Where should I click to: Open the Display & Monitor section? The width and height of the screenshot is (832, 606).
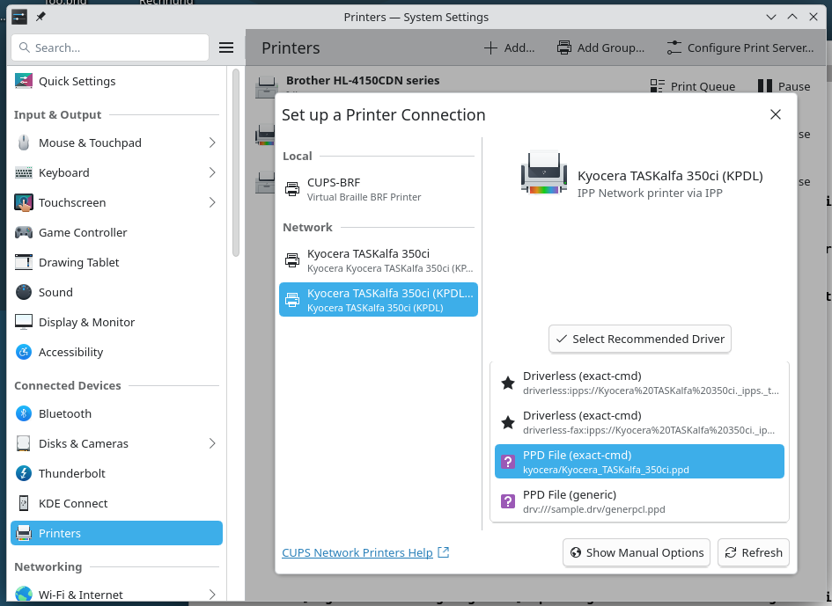point(86,322)
